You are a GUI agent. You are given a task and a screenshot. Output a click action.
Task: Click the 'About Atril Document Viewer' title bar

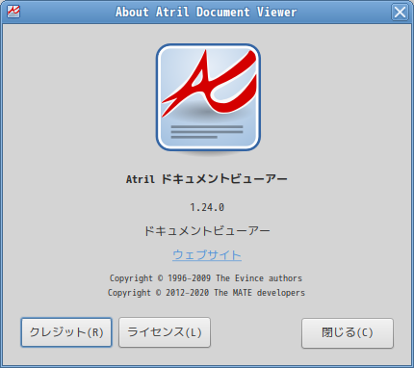[x=206, y=13]
